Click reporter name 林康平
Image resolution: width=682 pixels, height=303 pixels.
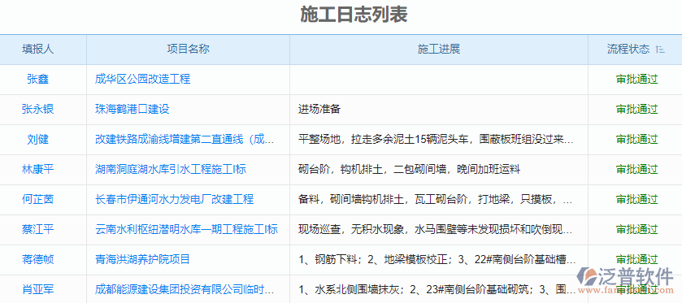(38, 169)
